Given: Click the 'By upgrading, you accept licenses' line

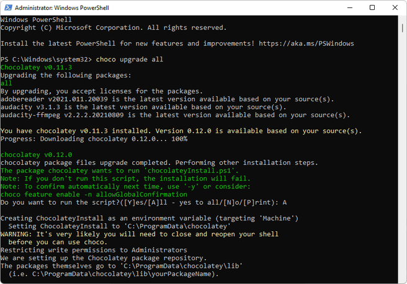Looking at the screenshot, I should click(x=102, y=91).
